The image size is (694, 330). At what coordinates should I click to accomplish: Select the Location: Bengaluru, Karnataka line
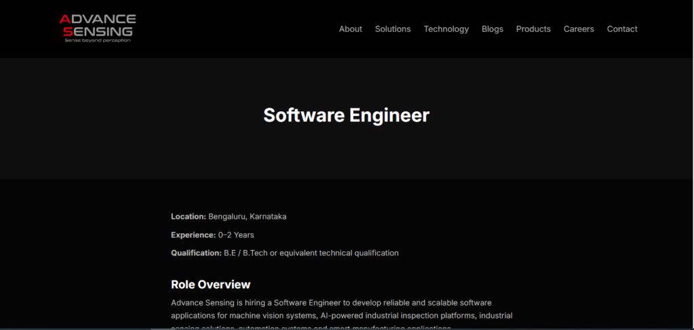[229, 217]
